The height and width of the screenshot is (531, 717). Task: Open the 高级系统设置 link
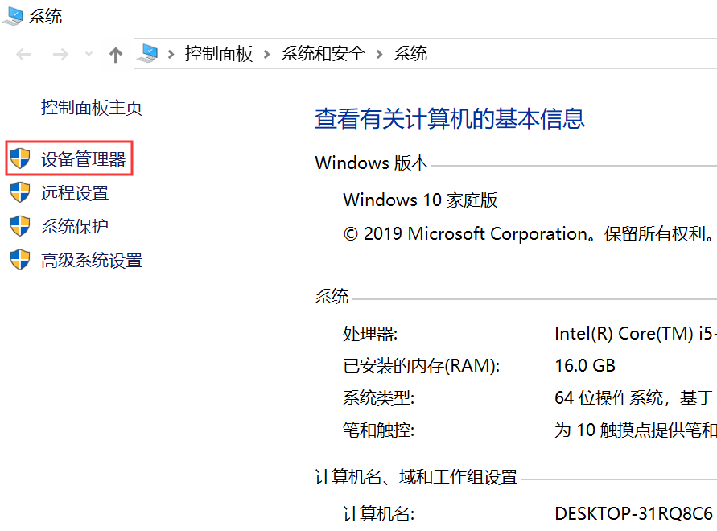(92, 261)
